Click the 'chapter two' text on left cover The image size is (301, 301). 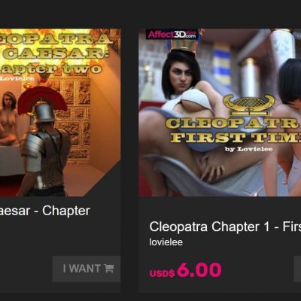coord(51,68)
